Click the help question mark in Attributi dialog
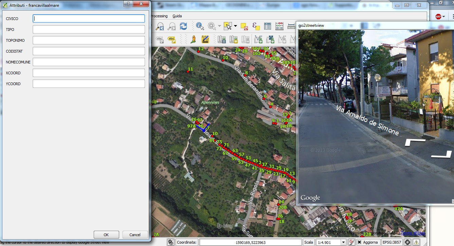Screen dimensions: 454x246 coord(128,4)
